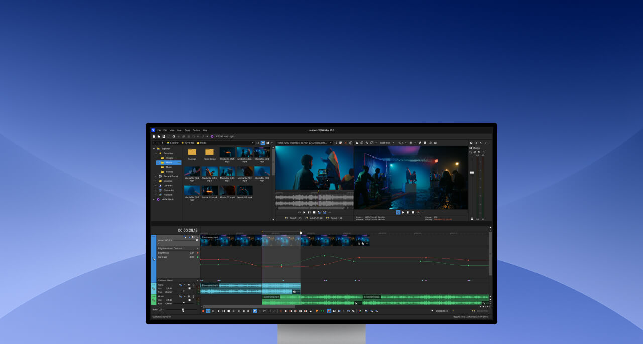This screenshot has height=344, width=643.
Task: Click the Explorer up-one-level arrow
Action: pos(162,143)
